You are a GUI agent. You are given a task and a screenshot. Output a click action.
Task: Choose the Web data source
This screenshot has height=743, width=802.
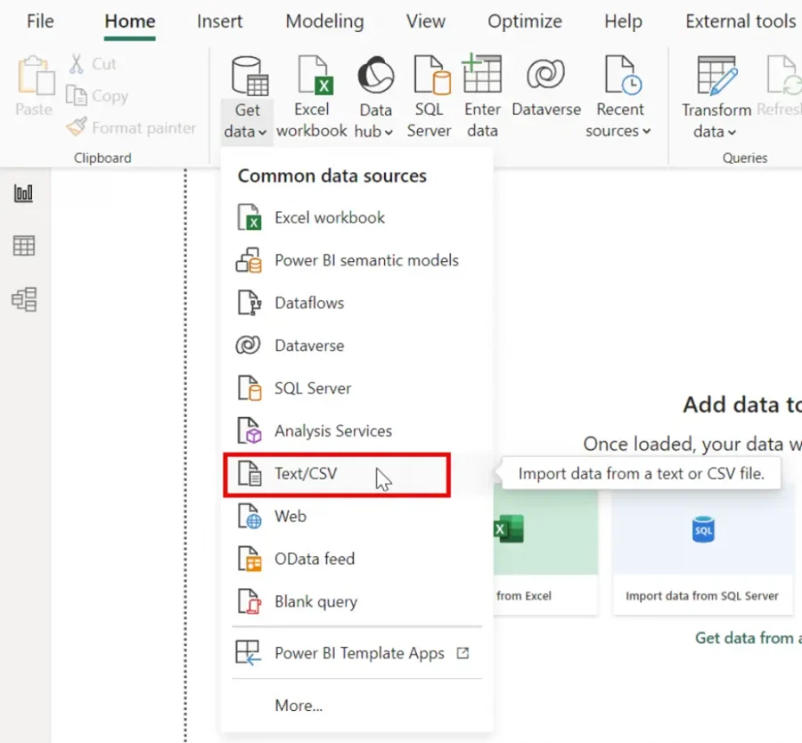point(357,517)
